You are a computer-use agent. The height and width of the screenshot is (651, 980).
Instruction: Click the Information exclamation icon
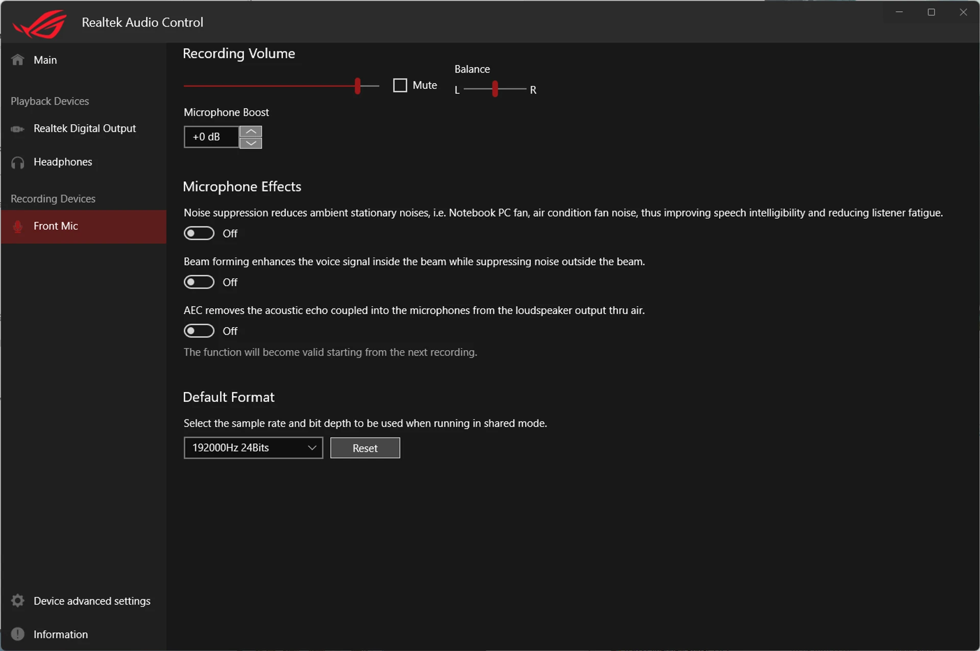pyautogui.click(x=18, y=634)
